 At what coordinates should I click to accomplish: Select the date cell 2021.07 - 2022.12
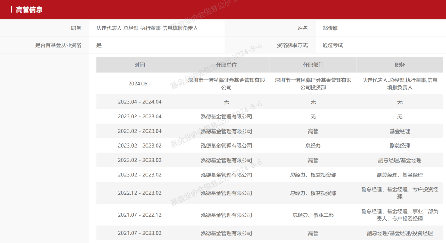pyautogui.click(x=140, y=215)
